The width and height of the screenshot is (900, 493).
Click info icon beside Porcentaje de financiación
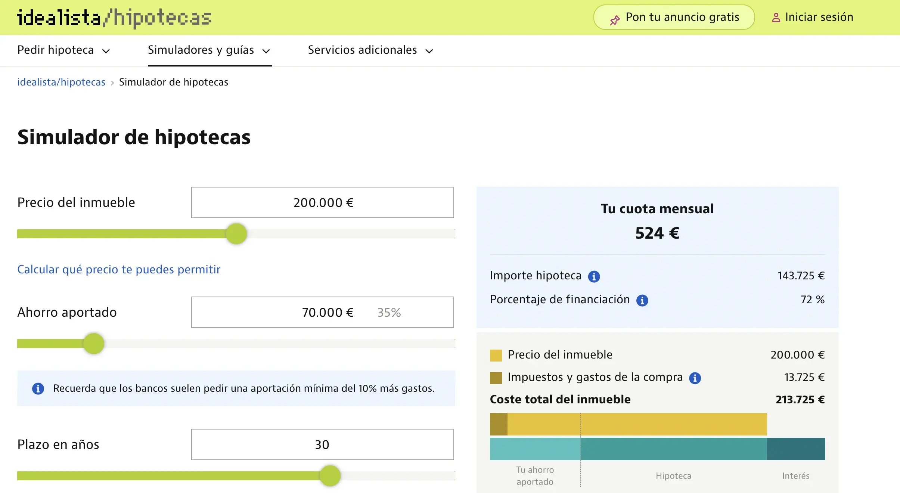pyautogui.click(x=642, y=300)
